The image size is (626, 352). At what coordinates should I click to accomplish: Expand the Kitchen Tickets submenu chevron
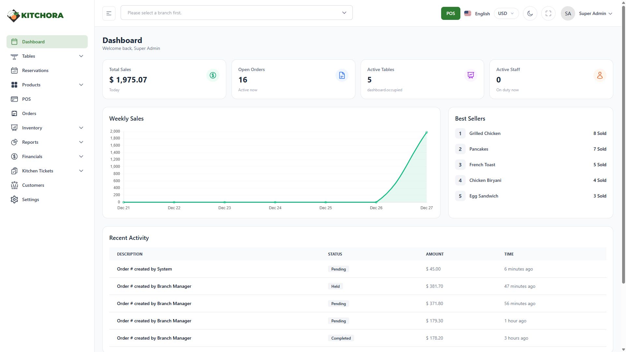(x=81, y=171)
